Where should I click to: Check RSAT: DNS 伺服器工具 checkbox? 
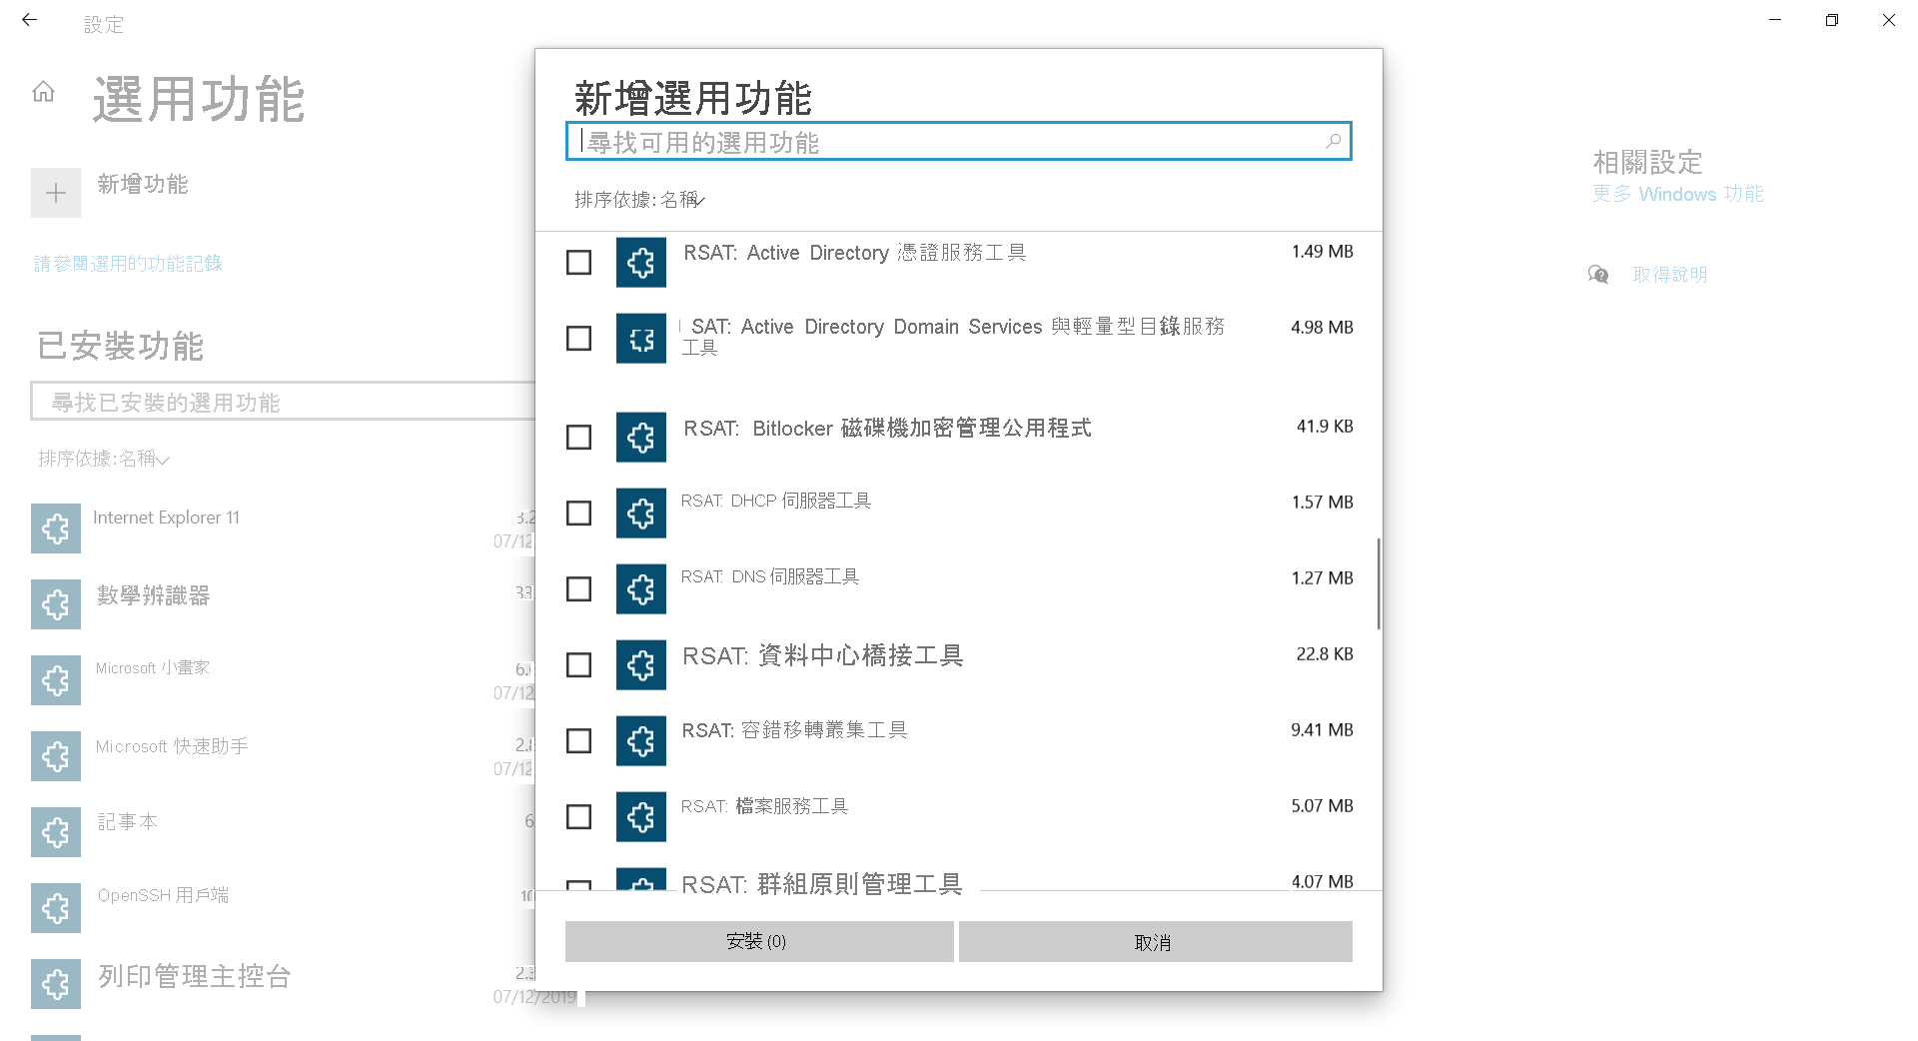point(578,589)
